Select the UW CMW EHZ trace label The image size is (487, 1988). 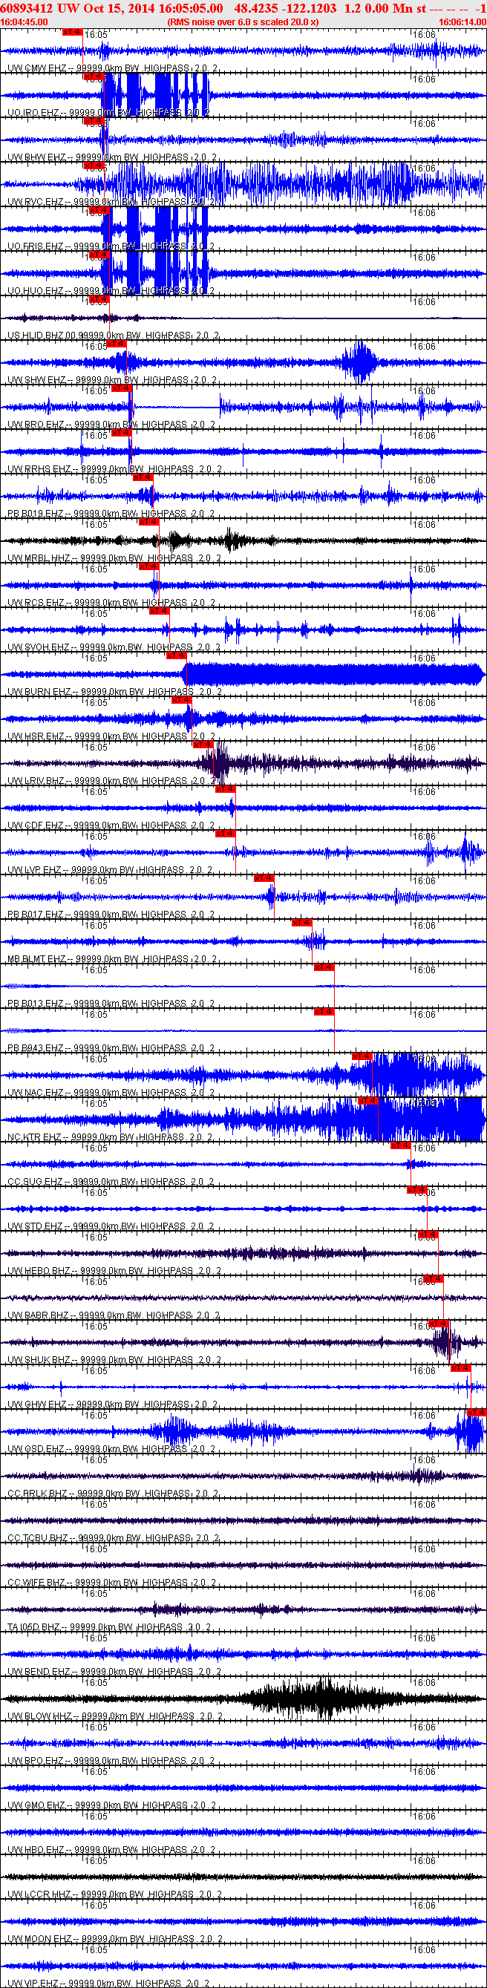click(x=112, y=69)
